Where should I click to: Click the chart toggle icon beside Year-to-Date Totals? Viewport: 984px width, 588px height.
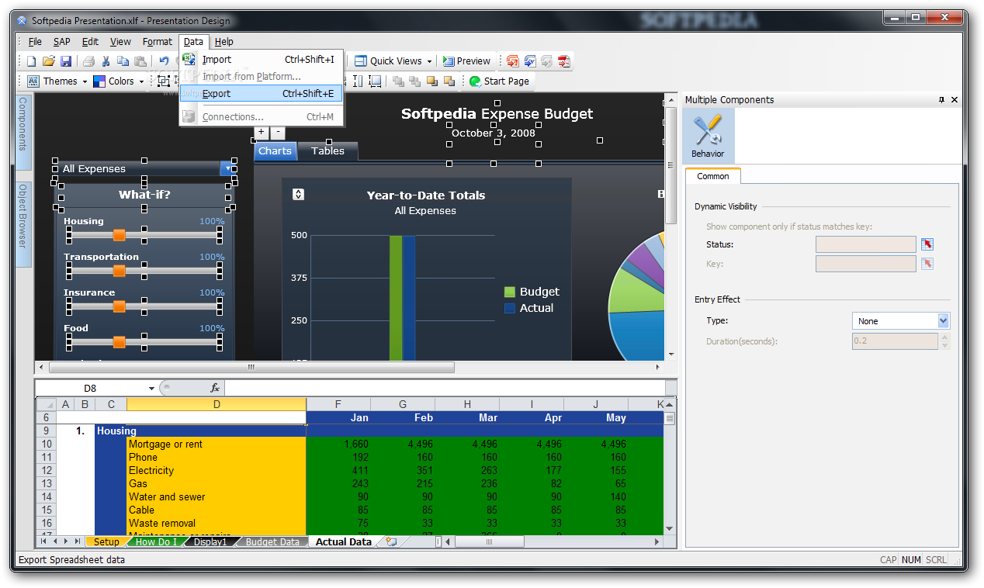[299, 195]
